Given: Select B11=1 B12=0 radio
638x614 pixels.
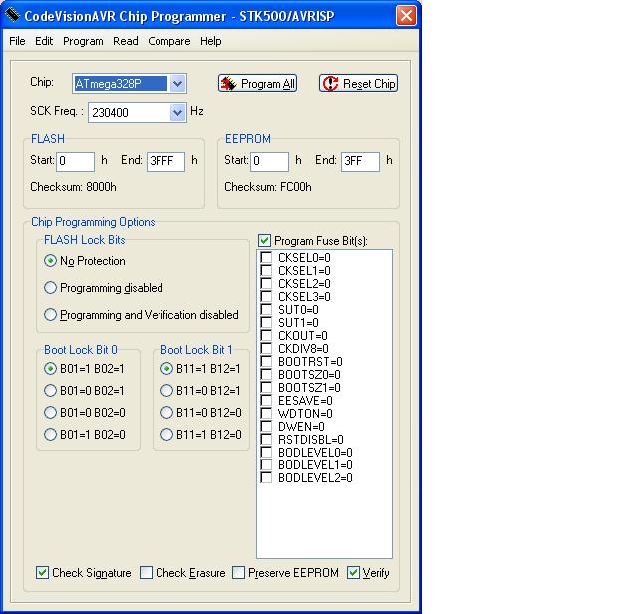Looking at the screenshot, I should tap(166, 435).
